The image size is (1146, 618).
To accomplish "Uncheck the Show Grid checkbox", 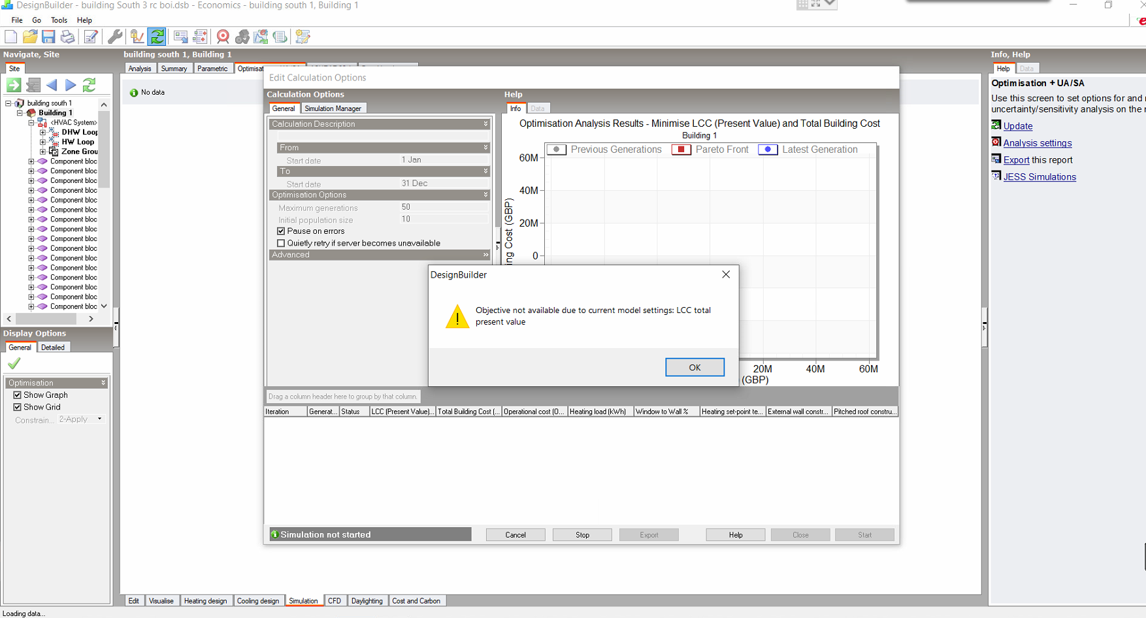I will 18,407.
